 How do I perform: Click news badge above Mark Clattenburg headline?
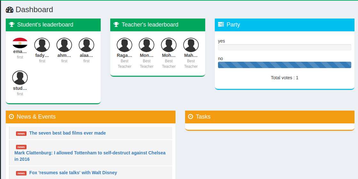21,147
